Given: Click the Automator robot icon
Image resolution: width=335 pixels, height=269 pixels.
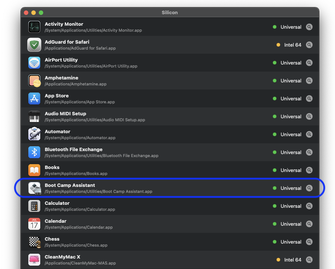Looking at the screenshot, I should coord(34,134).
